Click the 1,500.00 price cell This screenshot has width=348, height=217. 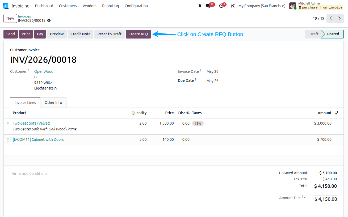pos(167,123)
